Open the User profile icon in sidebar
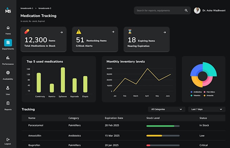The height and width of the screenshot is (148, 230). pyautogui.click(x=8, y=88)
